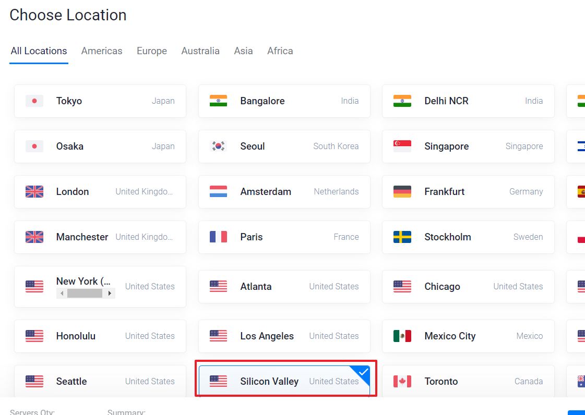The height and width of the screenshot is (415, 585).
Task: Click the South Korea flag by Seoul
Action: [x=218, y=147]
